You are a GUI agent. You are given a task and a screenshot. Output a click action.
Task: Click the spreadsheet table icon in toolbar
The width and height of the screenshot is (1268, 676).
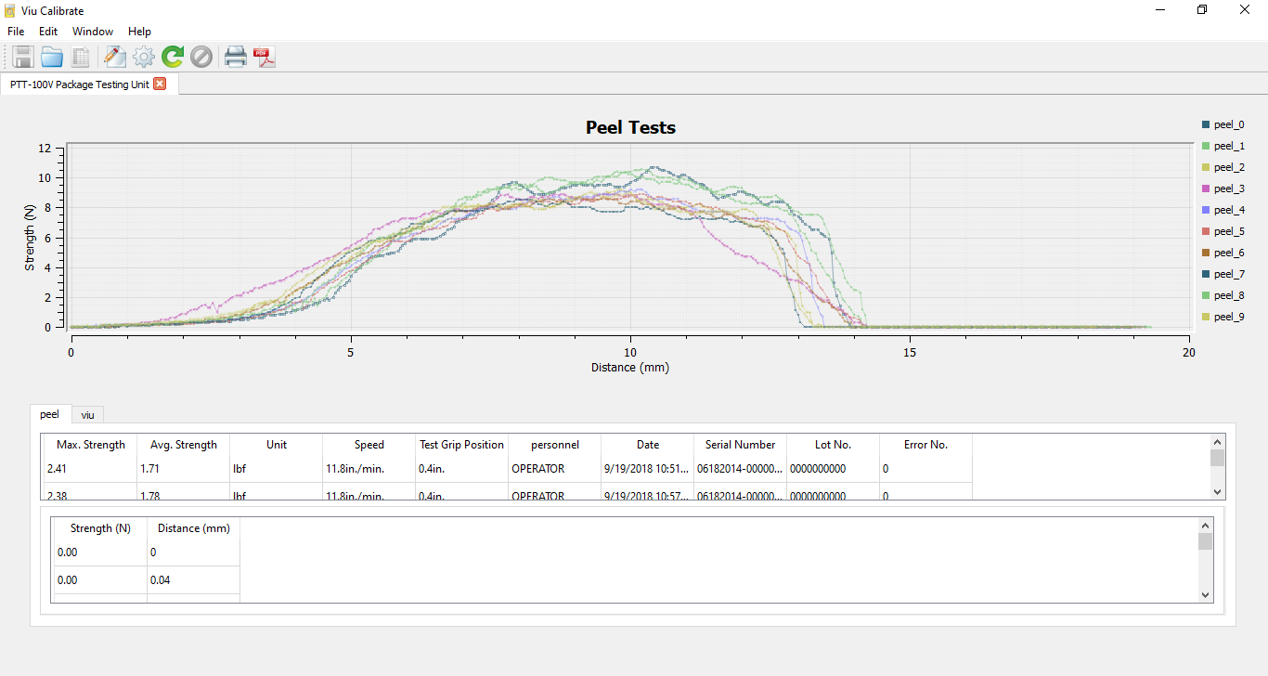tap(81, 57)
